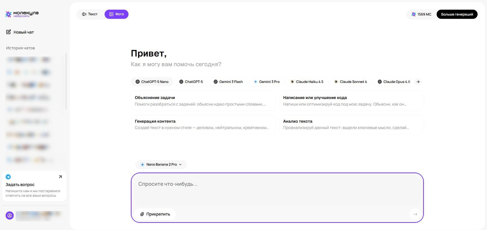
Task: Choose the Claude Opus 4.6 model
Action: pyautogui.click(x=394, y=82)
